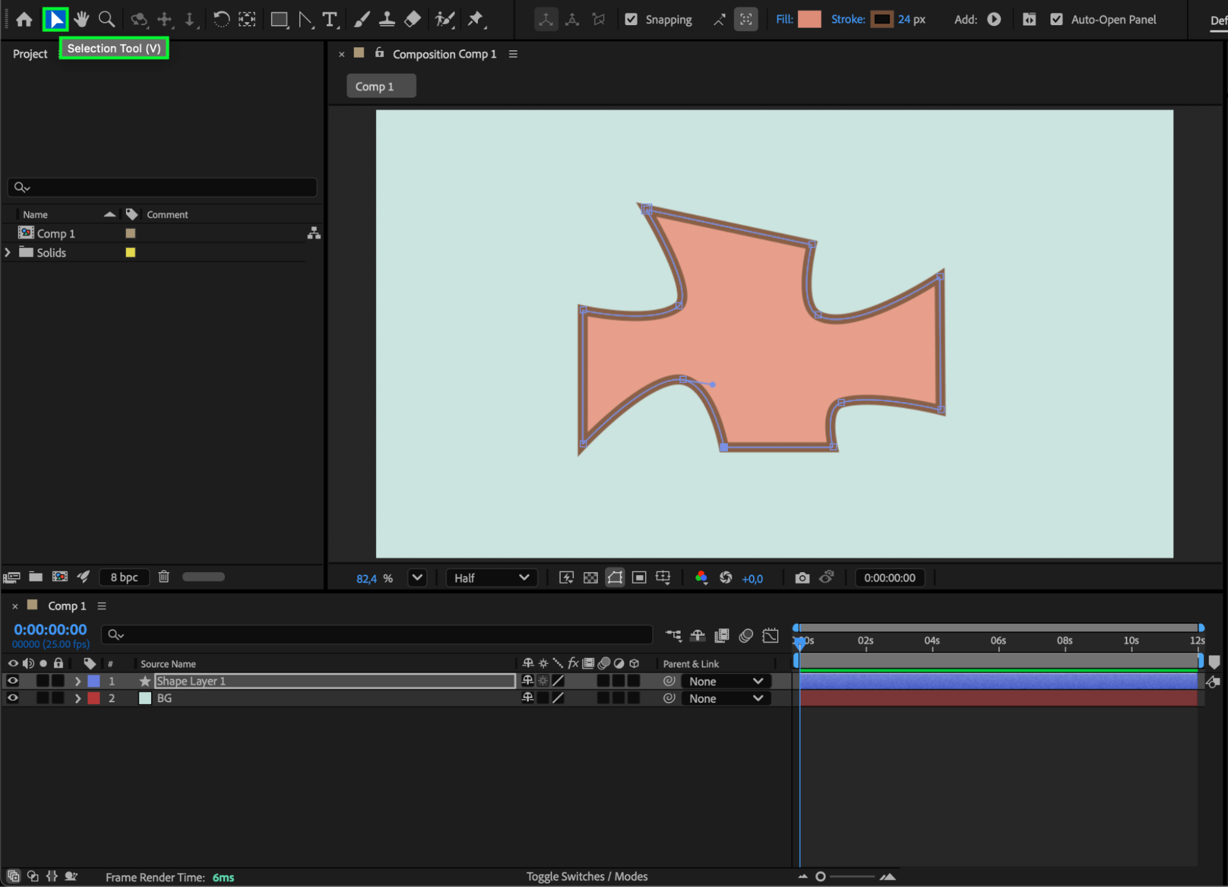
Task: Expand Shape Layer 1 properties
Action: [x=77, y=681]
